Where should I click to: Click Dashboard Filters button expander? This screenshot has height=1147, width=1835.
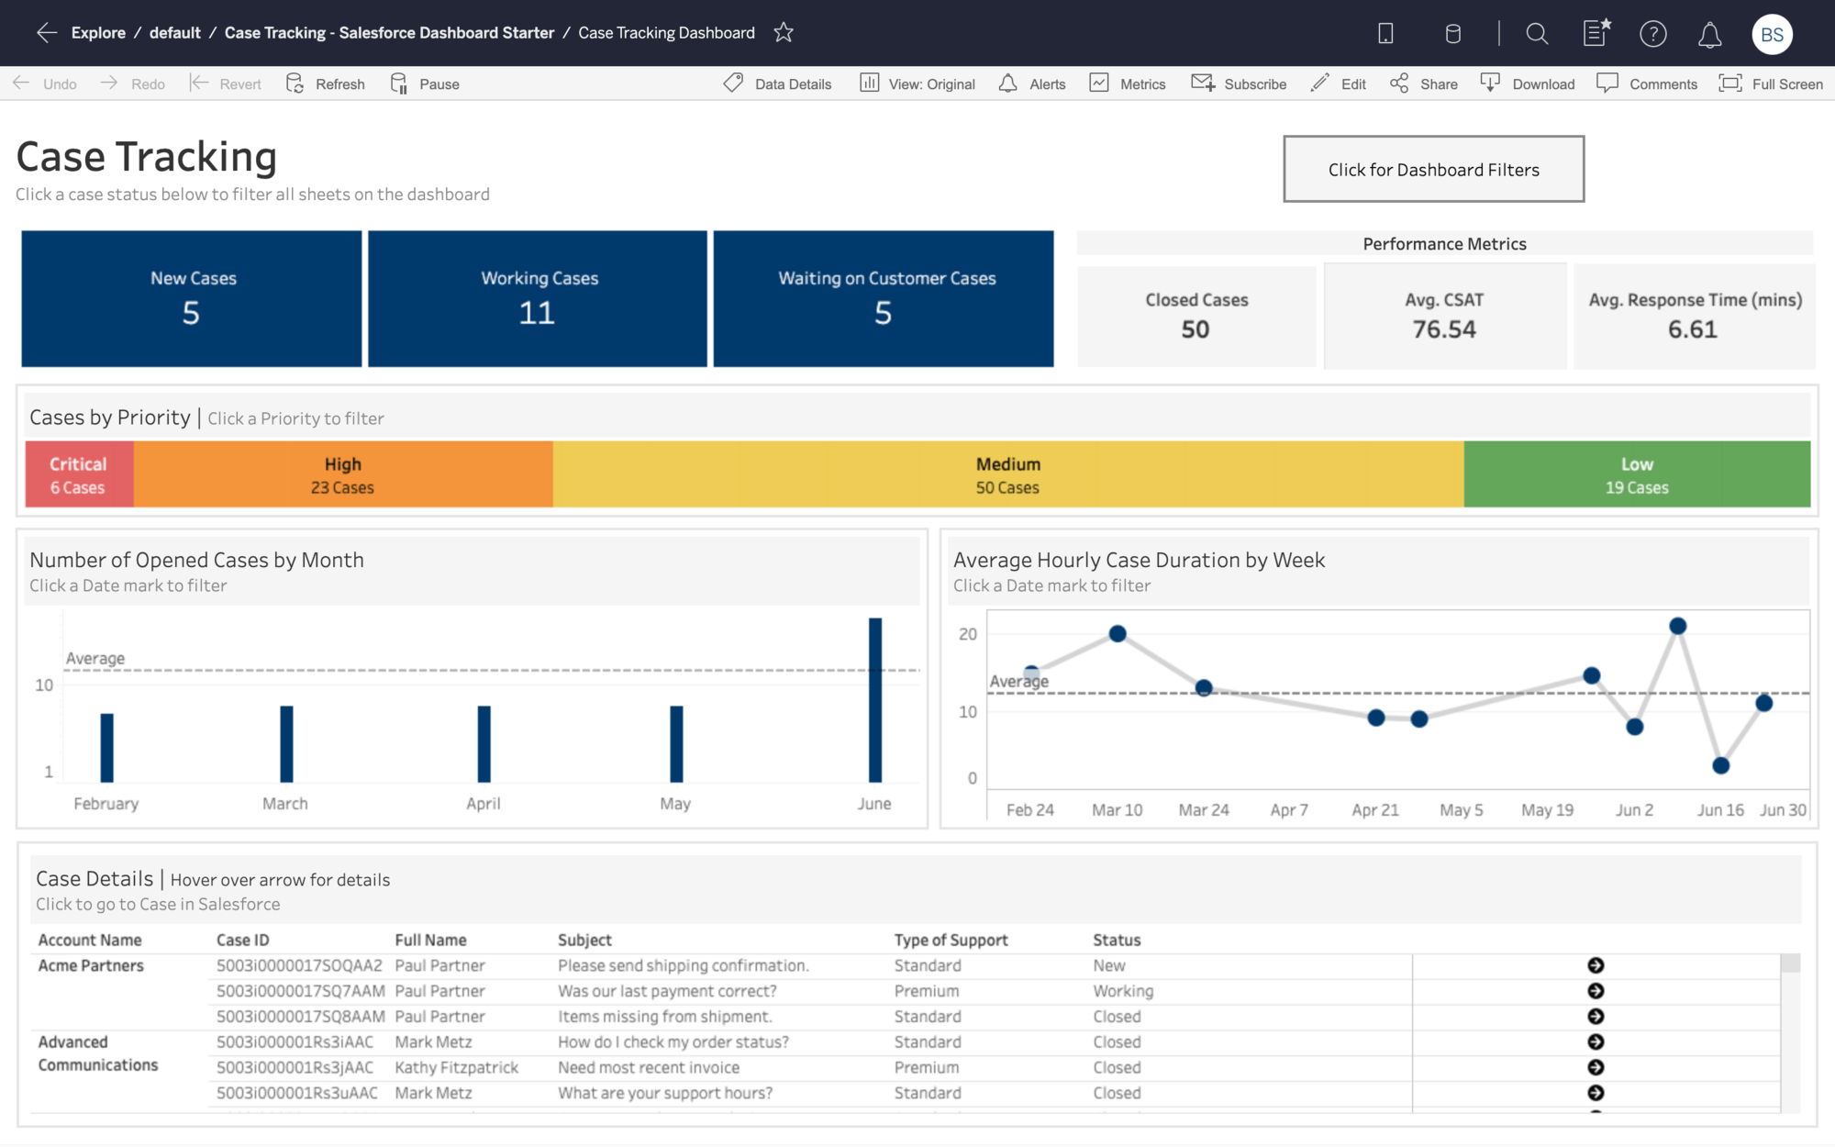click(x=1433, y=168)
